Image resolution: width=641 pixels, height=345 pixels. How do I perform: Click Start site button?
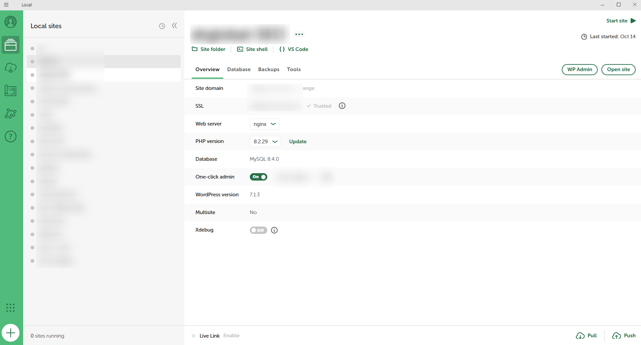[x=621, y=21]
